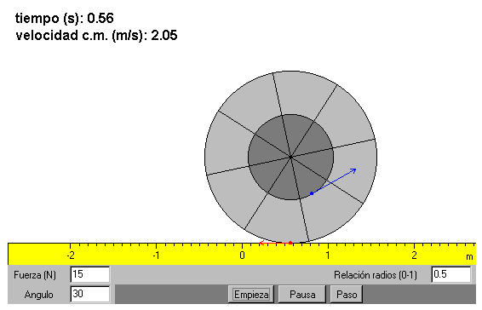This screenshot has height=310, width=482.
Task: Click the -1 mark on the ruler
Action: (x=157, y=255)
